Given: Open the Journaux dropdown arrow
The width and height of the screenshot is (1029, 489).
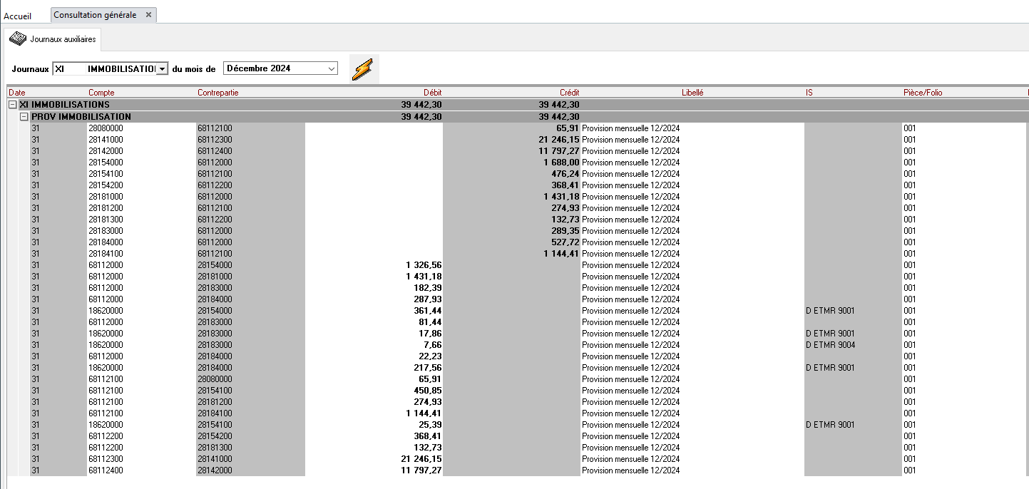Looking at the screenshot, I should [x=162, y=68].
